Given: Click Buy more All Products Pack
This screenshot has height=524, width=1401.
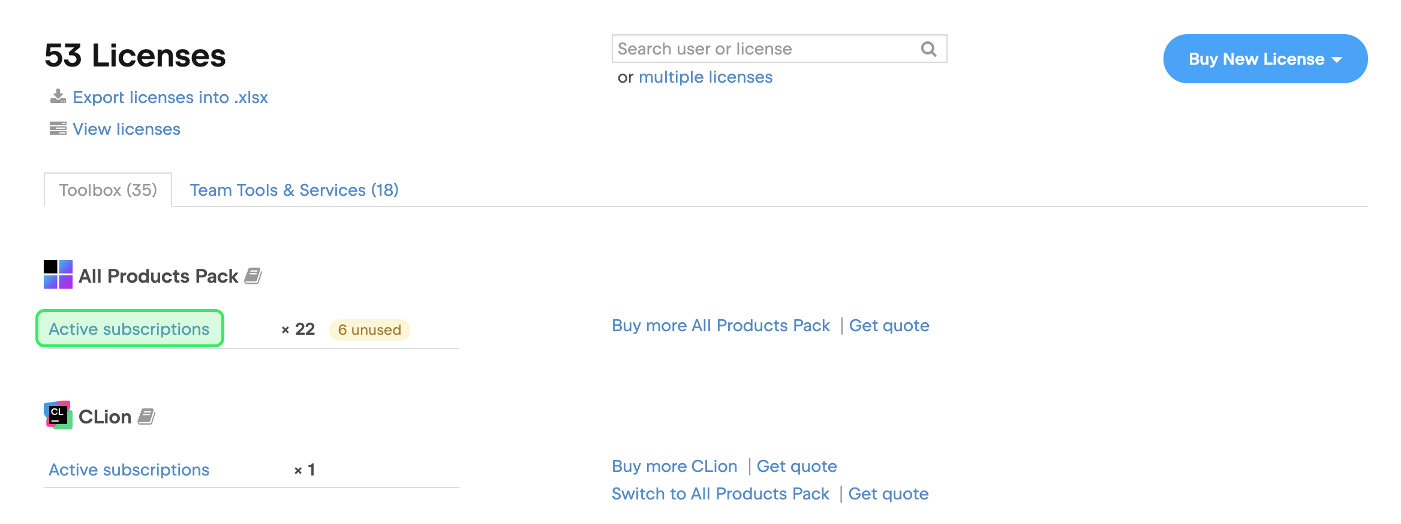Looking at the screenshot, I should pos(720,325).
